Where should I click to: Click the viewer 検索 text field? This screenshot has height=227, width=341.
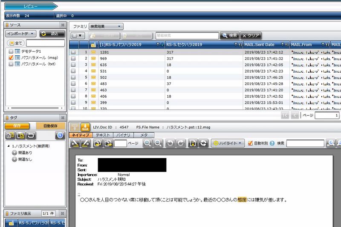point(305,143)
